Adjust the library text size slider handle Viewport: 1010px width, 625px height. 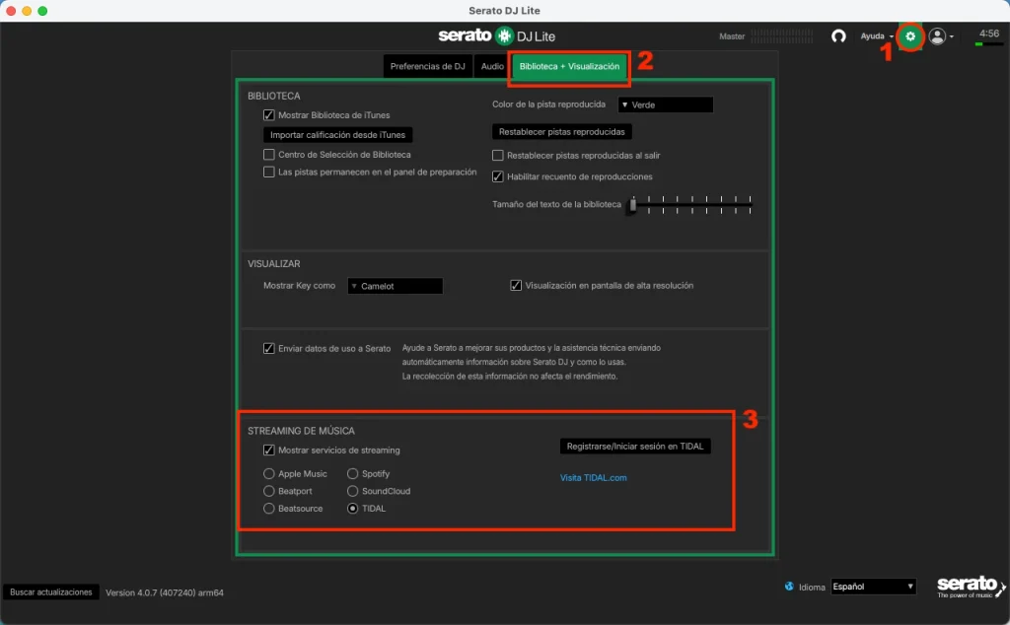click(x=633, y=205)
